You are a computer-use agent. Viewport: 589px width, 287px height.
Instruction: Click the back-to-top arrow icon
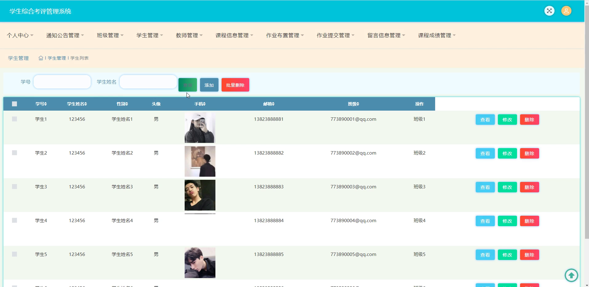coord(571,275)
